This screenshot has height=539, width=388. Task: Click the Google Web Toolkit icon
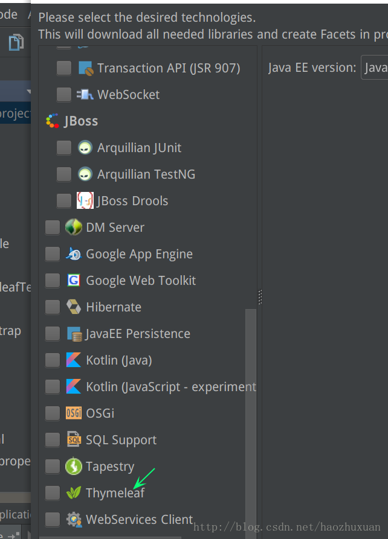73,281
